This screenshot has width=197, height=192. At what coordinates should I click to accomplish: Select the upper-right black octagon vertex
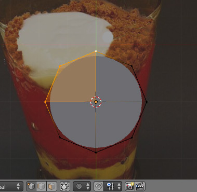(132, 66)
